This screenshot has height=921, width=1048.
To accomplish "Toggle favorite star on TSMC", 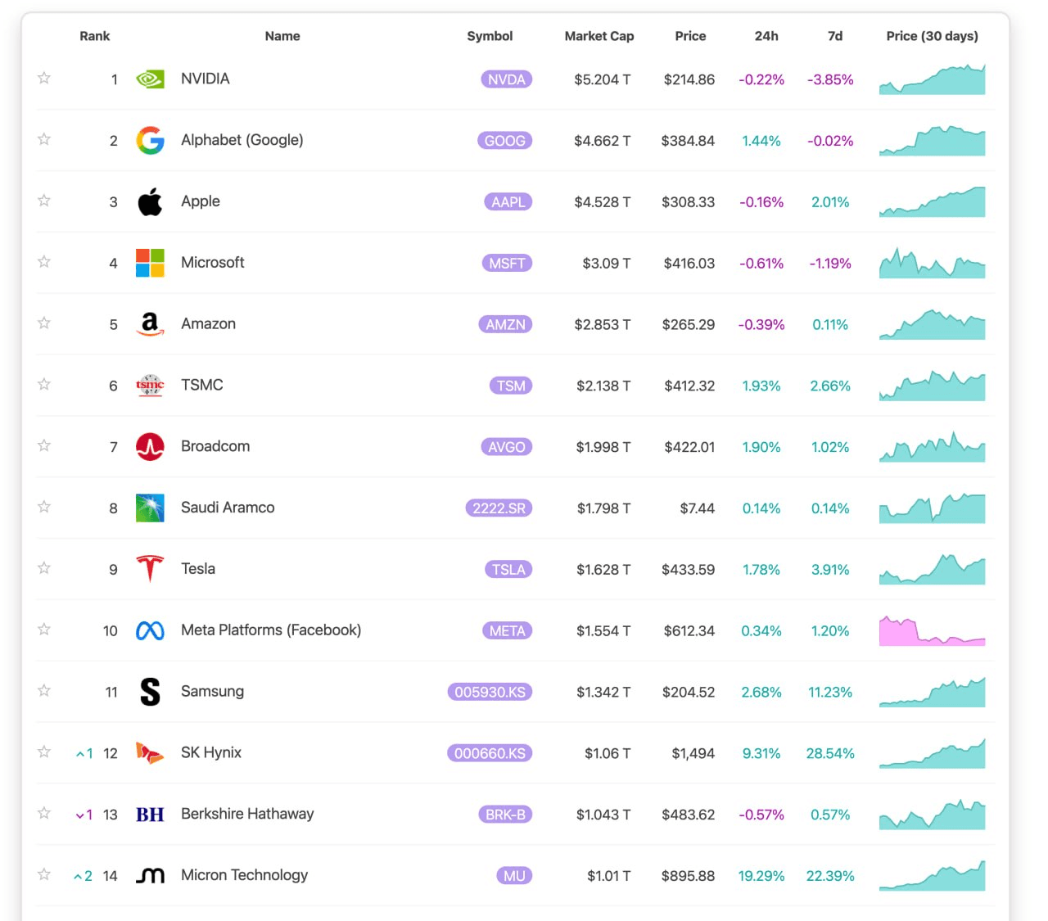I will 44,385.
